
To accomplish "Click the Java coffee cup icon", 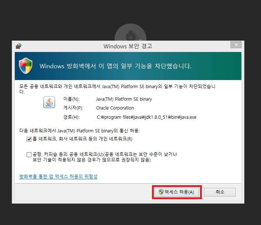I will [x=49, y=102].
